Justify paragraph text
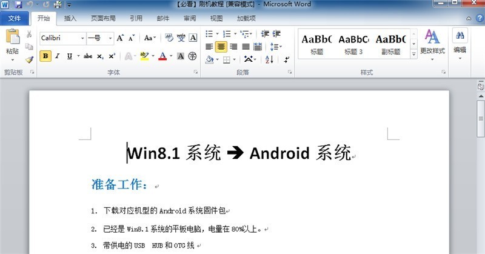 246,47
